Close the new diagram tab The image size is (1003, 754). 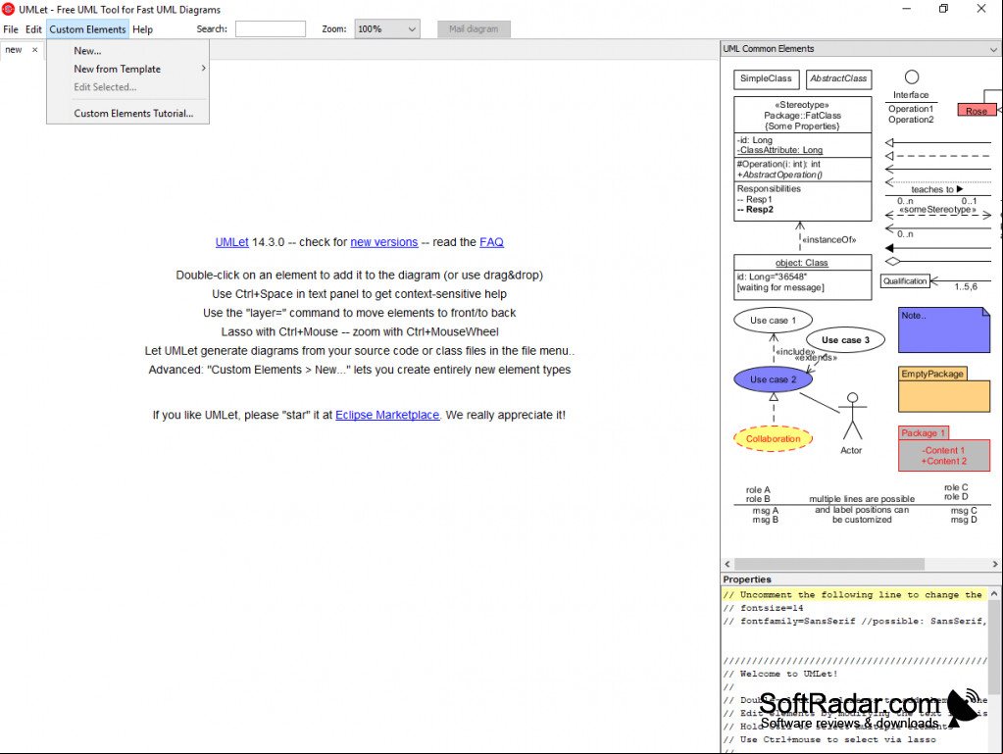[35, 50]
